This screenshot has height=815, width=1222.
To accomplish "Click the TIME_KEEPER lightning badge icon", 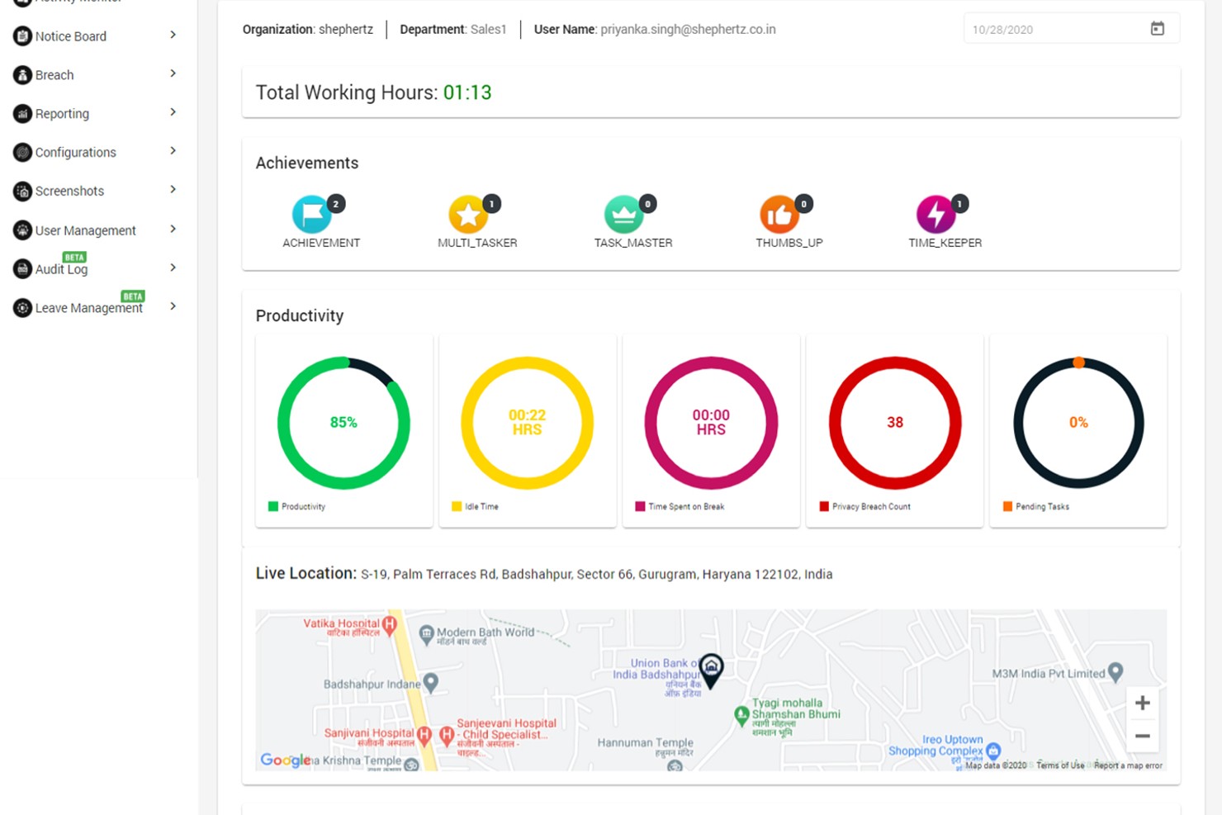I will 935,215.
